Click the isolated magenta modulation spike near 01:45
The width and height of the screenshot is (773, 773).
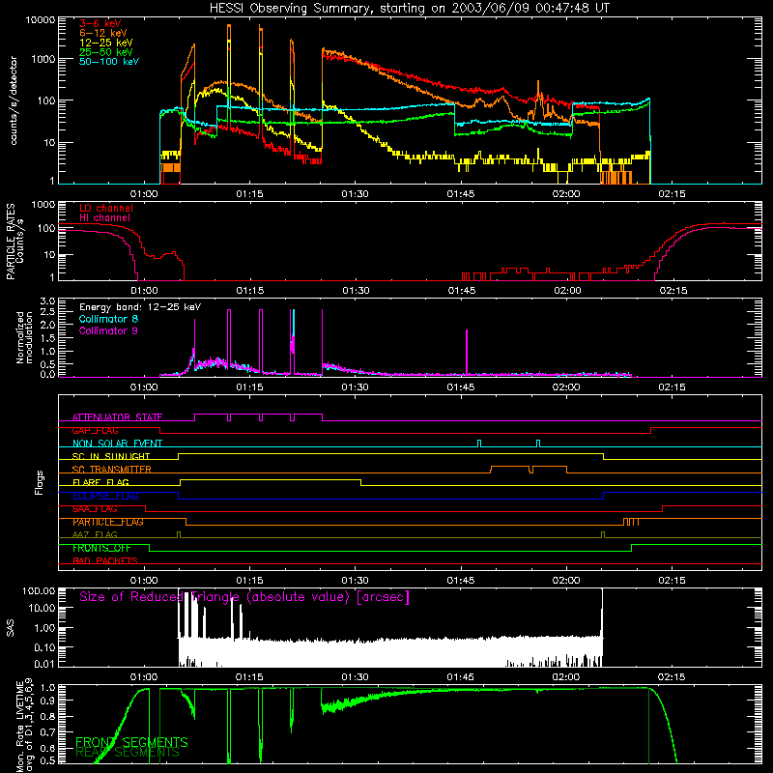(x=467, y=352)
